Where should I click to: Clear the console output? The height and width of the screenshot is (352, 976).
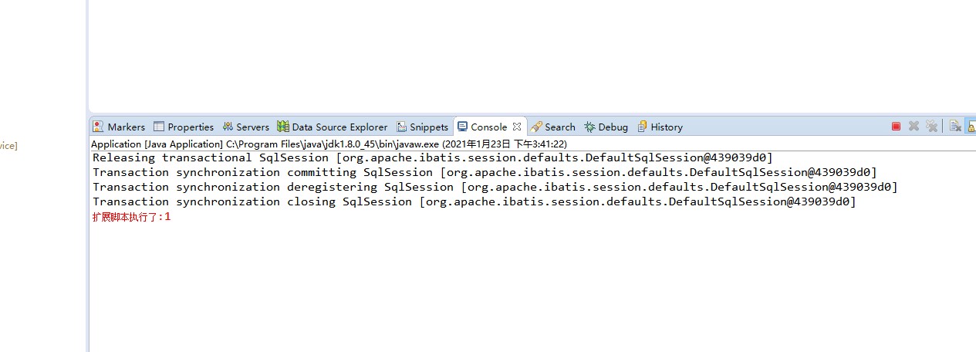pyautogui.click(x=955, y=127)
